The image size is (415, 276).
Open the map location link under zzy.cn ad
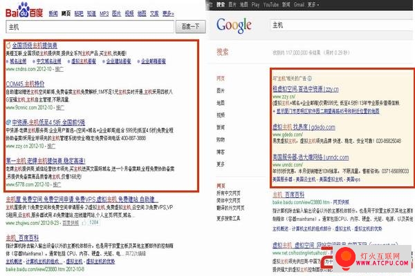pos(328,111)
